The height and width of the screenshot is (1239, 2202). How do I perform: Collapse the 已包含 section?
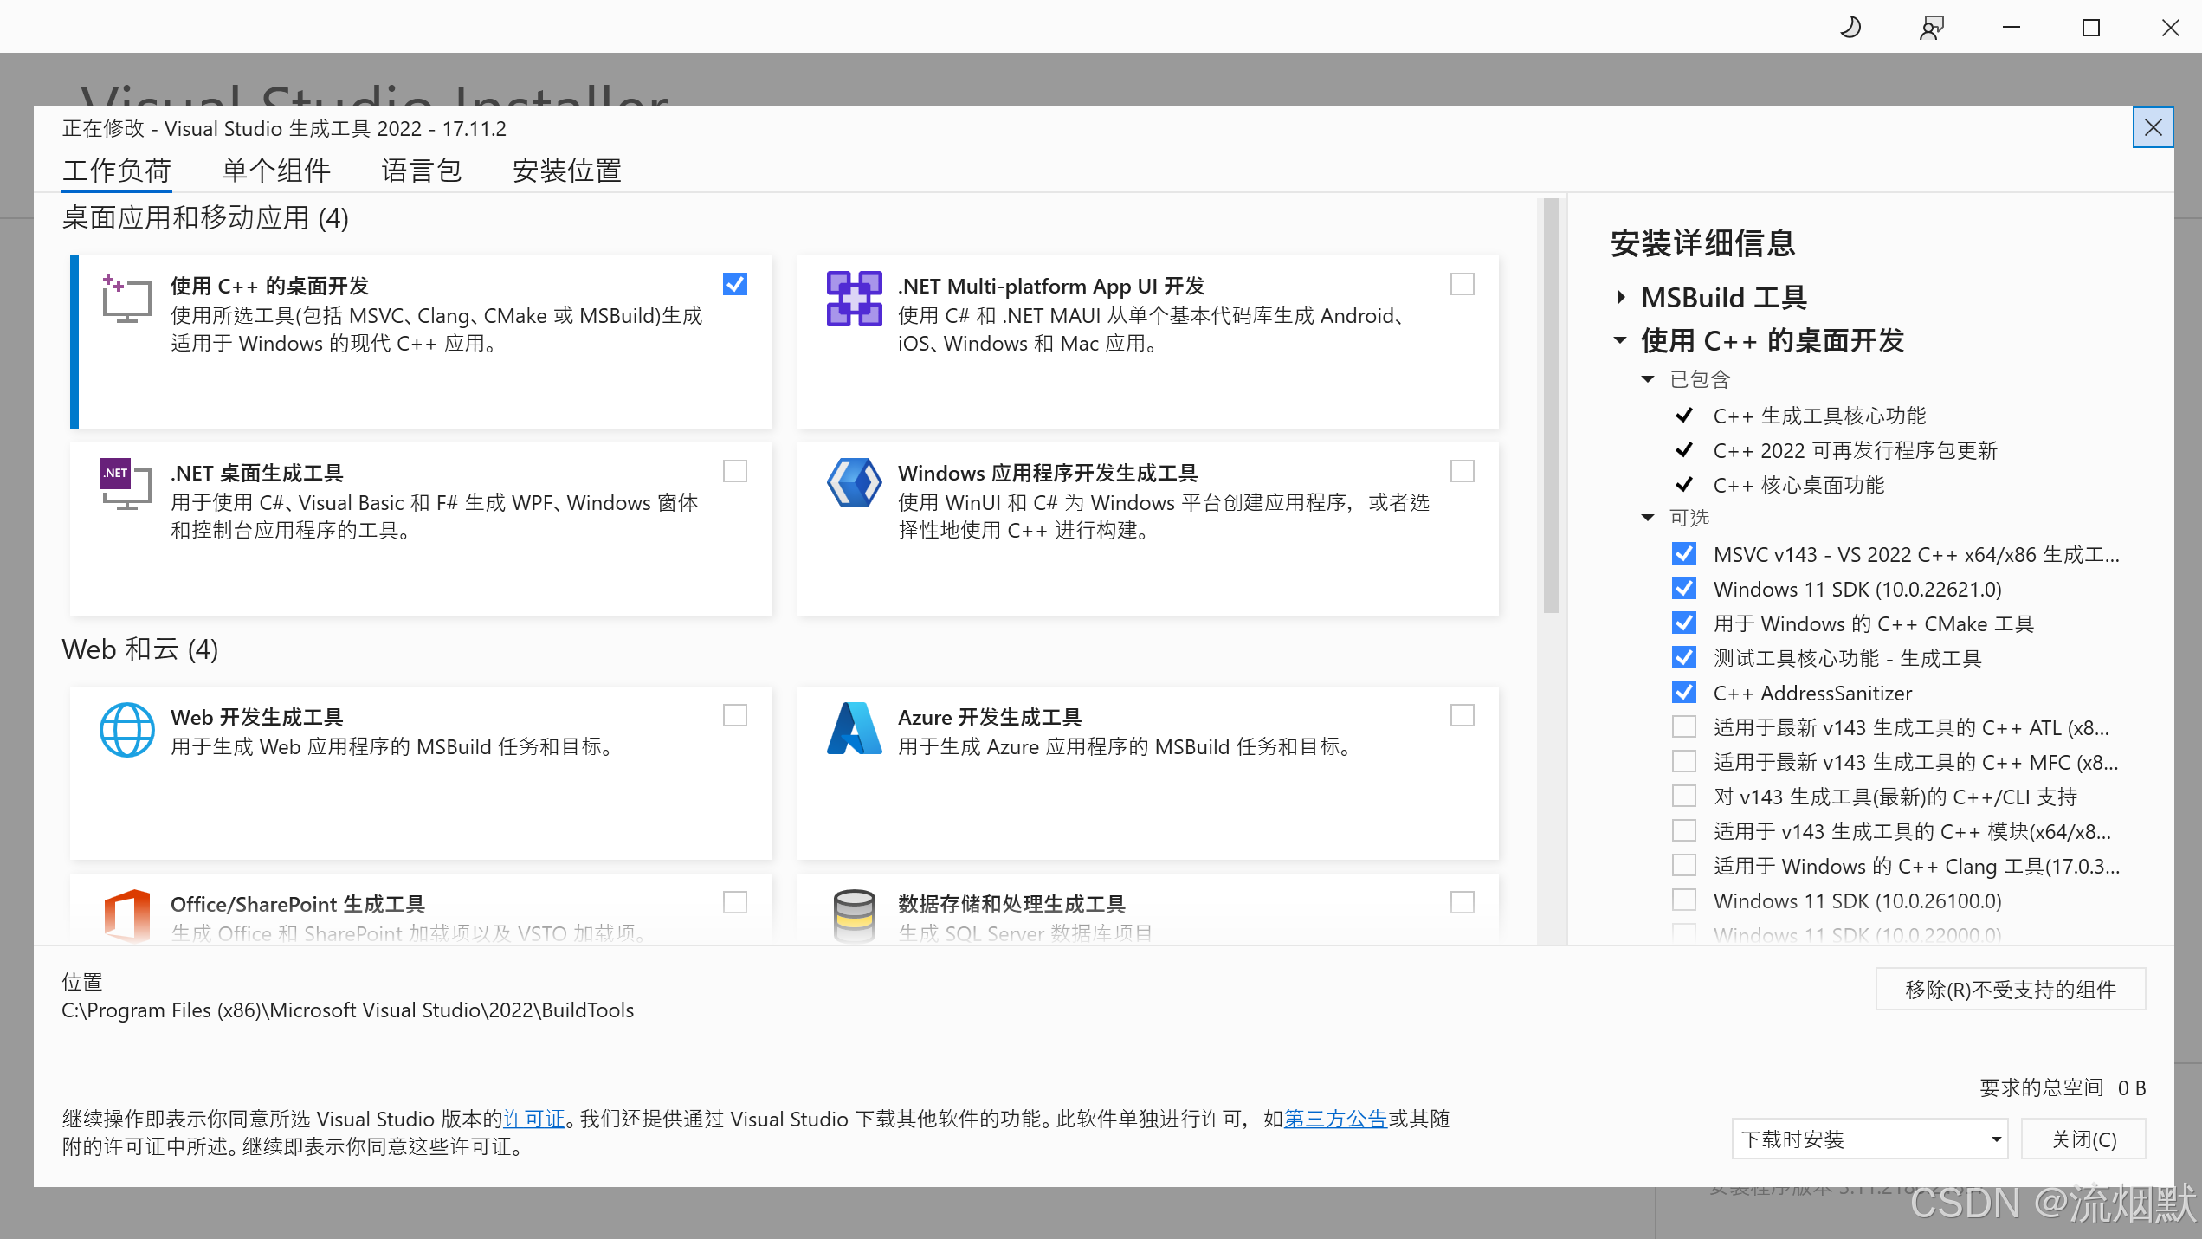pyautogui.click(x=1649, y=379)
